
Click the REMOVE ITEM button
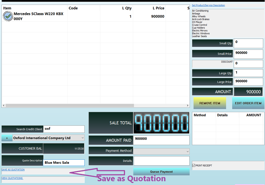210,103
